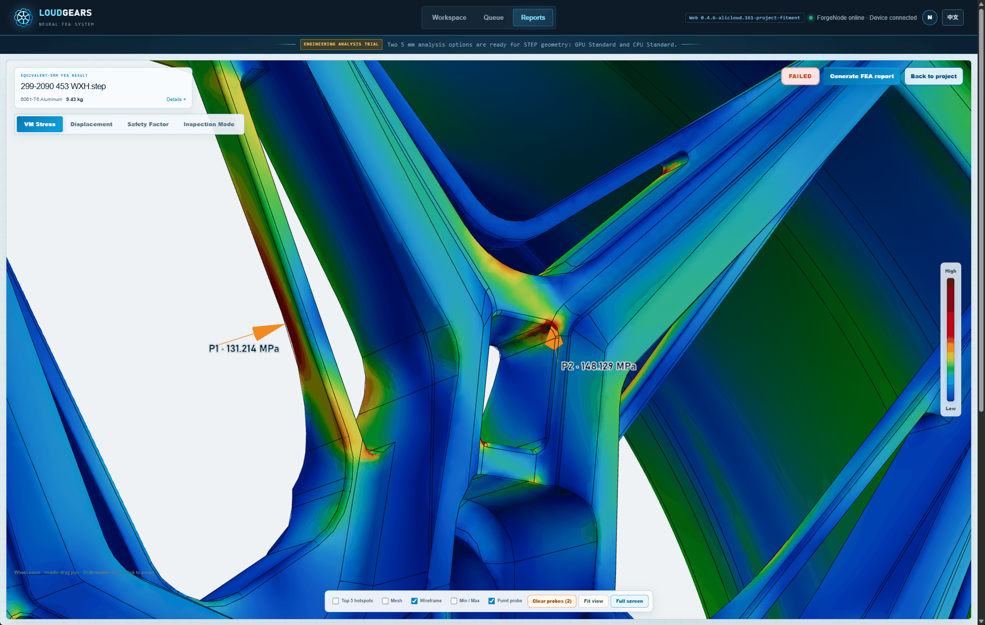985x625 pixels.
Task: Open the Workspace tab
Action: [449, 17]
